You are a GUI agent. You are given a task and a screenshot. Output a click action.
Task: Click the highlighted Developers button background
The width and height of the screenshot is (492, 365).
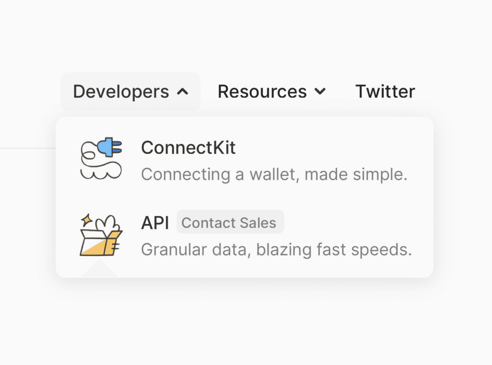(x=130, y=92)
